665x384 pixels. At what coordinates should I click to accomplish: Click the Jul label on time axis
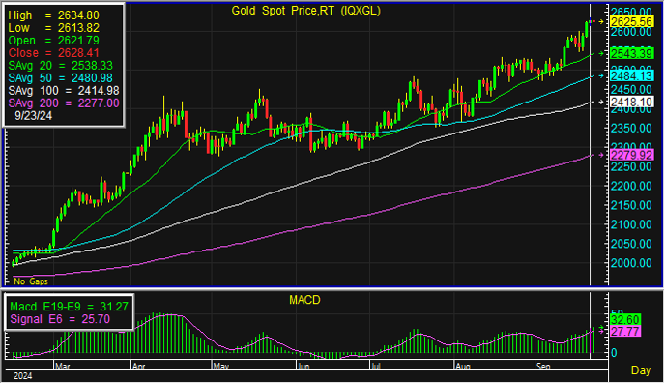375,367
